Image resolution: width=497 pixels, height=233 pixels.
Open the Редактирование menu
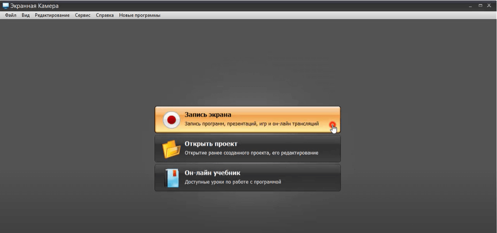pyautogui.click(x=52, y=15)
